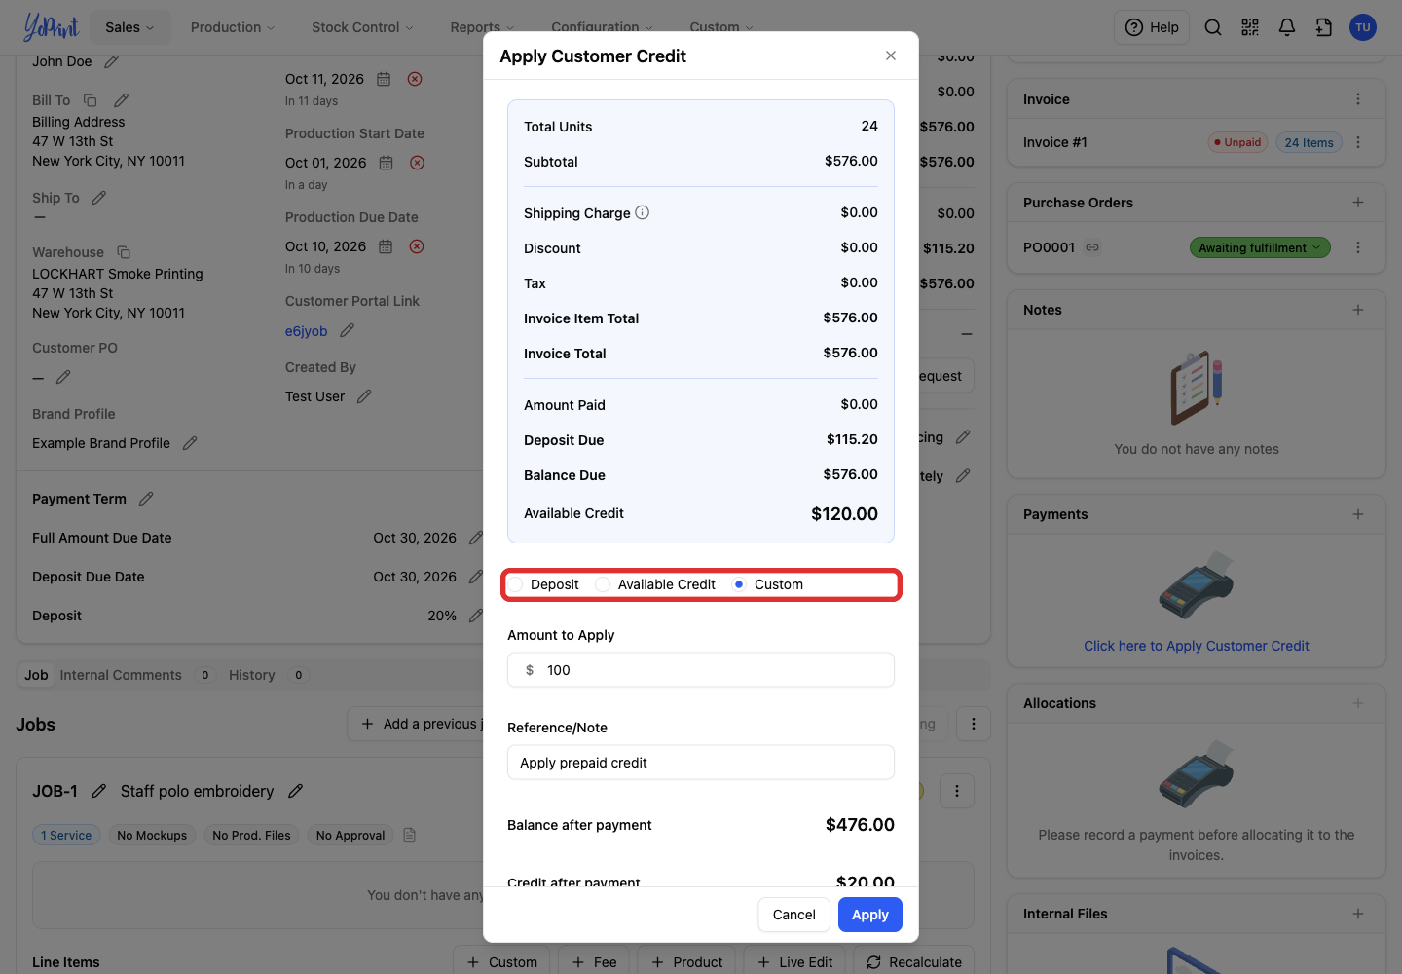This screenshot has width=1402, height=974.
Task: Click the Reference/Note input field
Action: tap(701, 763)
